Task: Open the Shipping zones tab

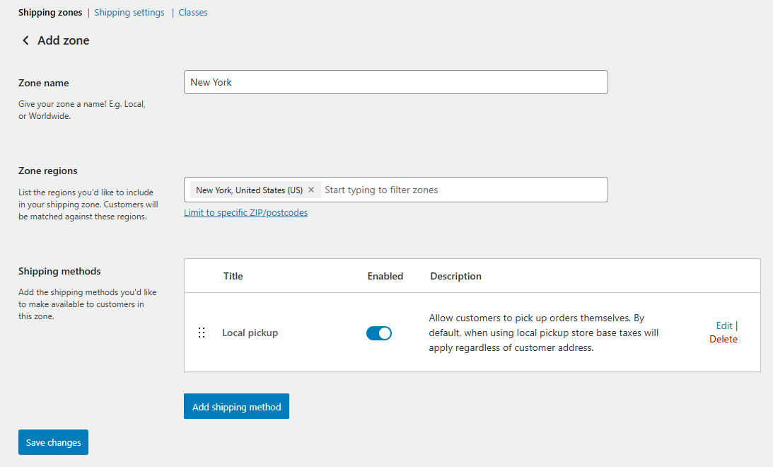Action: coord(50,12)
